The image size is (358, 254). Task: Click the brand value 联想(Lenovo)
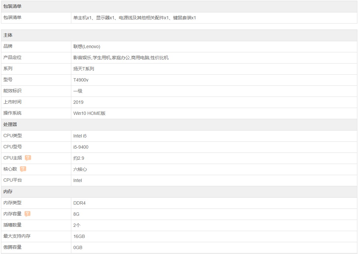click(x=87, y=46)
